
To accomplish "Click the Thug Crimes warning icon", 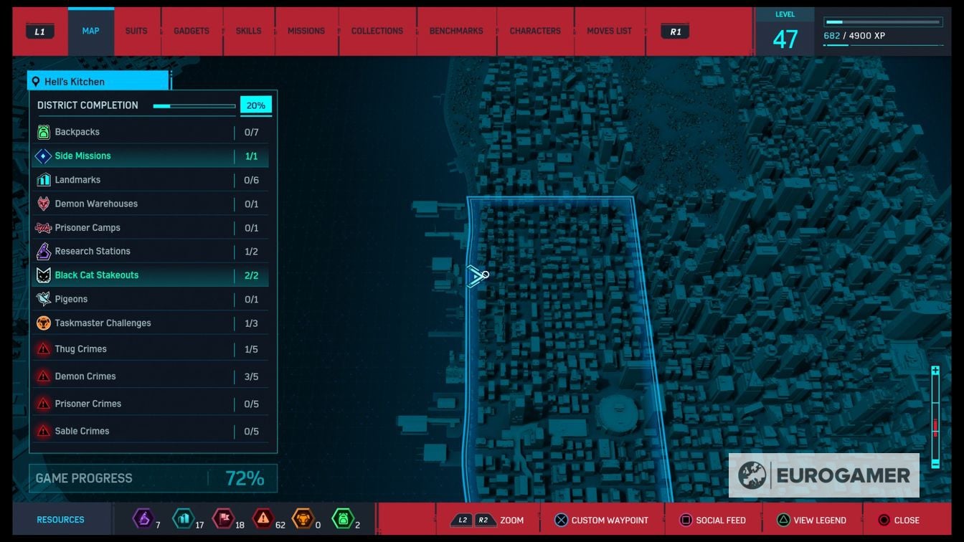I will click(44, 349).
